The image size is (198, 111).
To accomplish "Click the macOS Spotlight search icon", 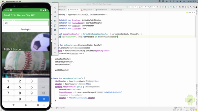I will [177, 1].
